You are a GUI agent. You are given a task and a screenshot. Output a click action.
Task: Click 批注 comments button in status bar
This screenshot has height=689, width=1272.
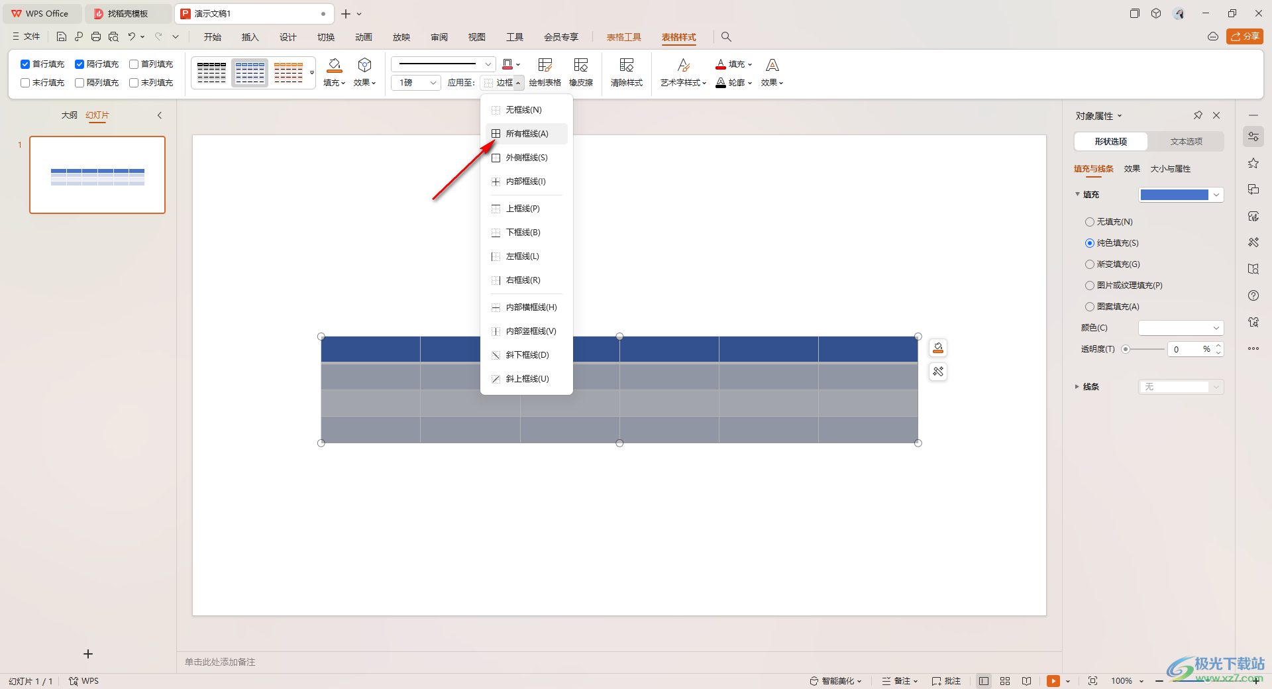946,681
